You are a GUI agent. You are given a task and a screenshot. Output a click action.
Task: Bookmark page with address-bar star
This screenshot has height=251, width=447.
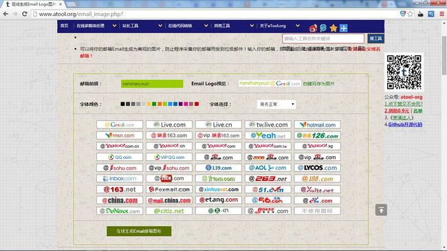click(411, 14)
